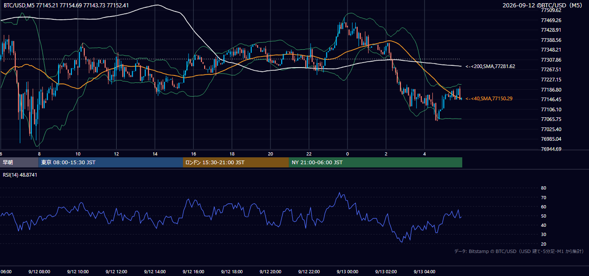Select the 早朝 session bar

[x=19, y=162]
